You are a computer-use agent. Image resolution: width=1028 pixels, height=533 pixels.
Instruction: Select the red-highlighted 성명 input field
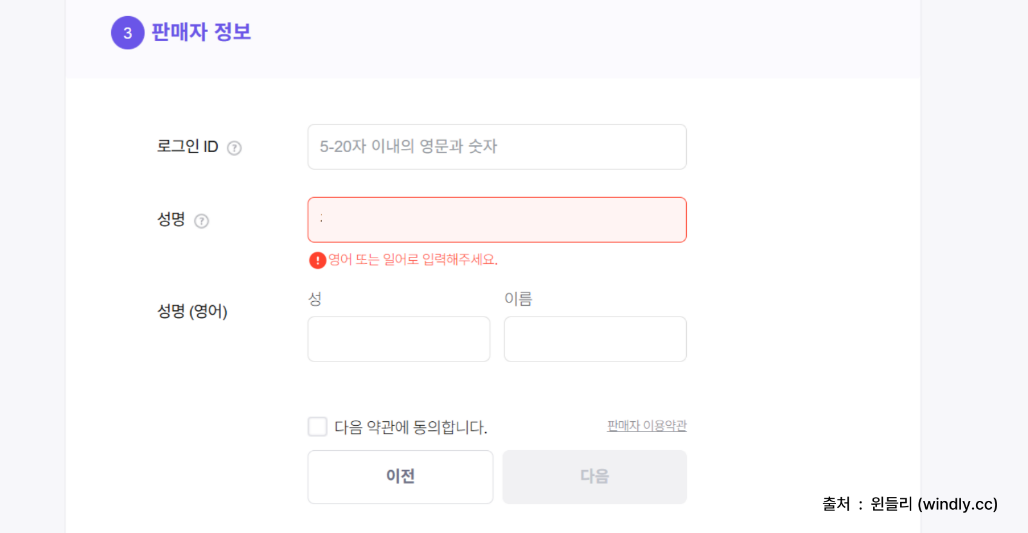point(497,219)
